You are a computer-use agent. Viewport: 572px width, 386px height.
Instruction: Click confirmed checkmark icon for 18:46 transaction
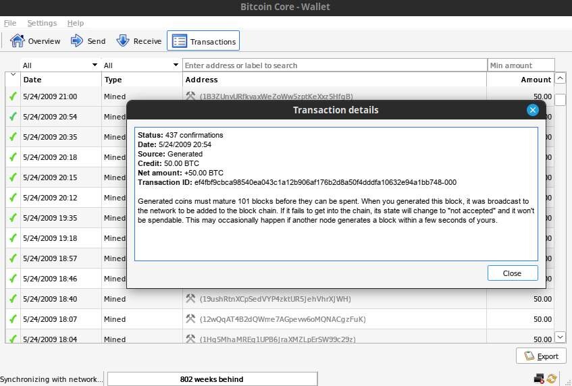point(13,279)
